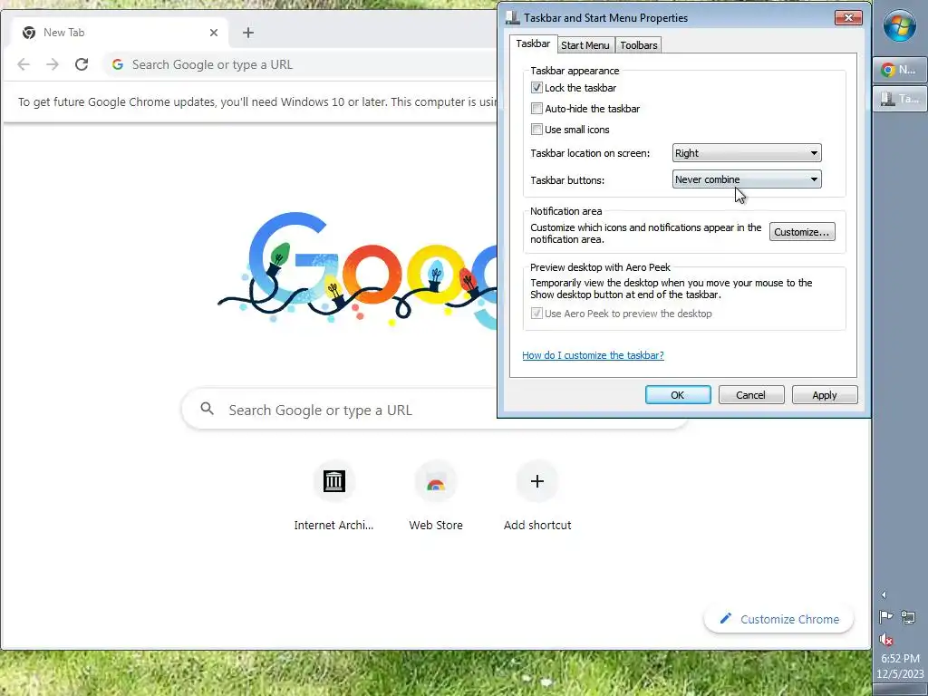Click Cancel in Taskbar Properties
Image resolution: width=928 pixels, height=696 pixels.
click(x=751, y=395)
